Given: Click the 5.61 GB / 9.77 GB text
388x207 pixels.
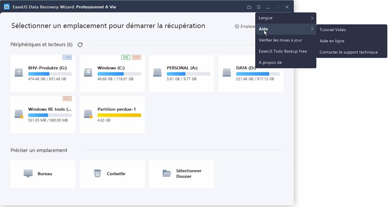Looking at the screenshot, I should coord(182,79).
